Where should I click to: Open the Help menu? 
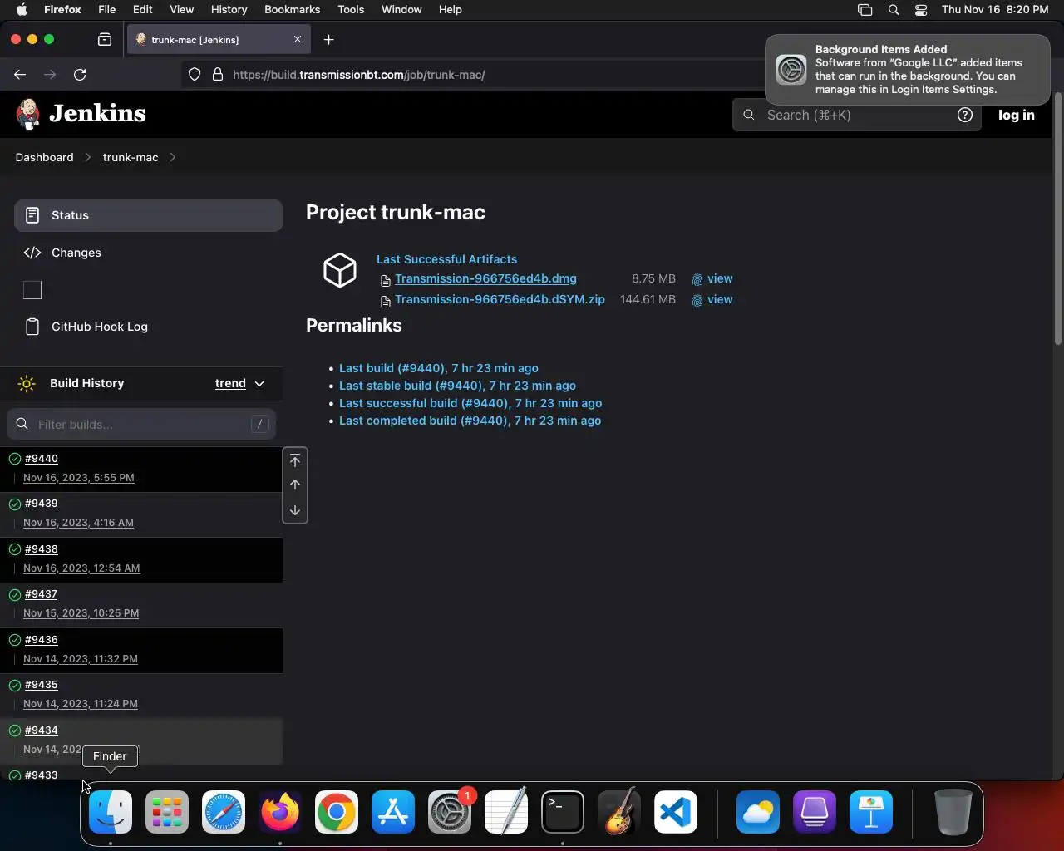(x=450, y=10)
